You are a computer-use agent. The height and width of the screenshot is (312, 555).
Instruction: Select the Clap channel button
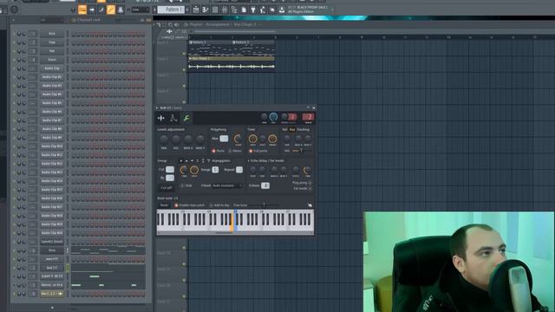pos(52,42)
